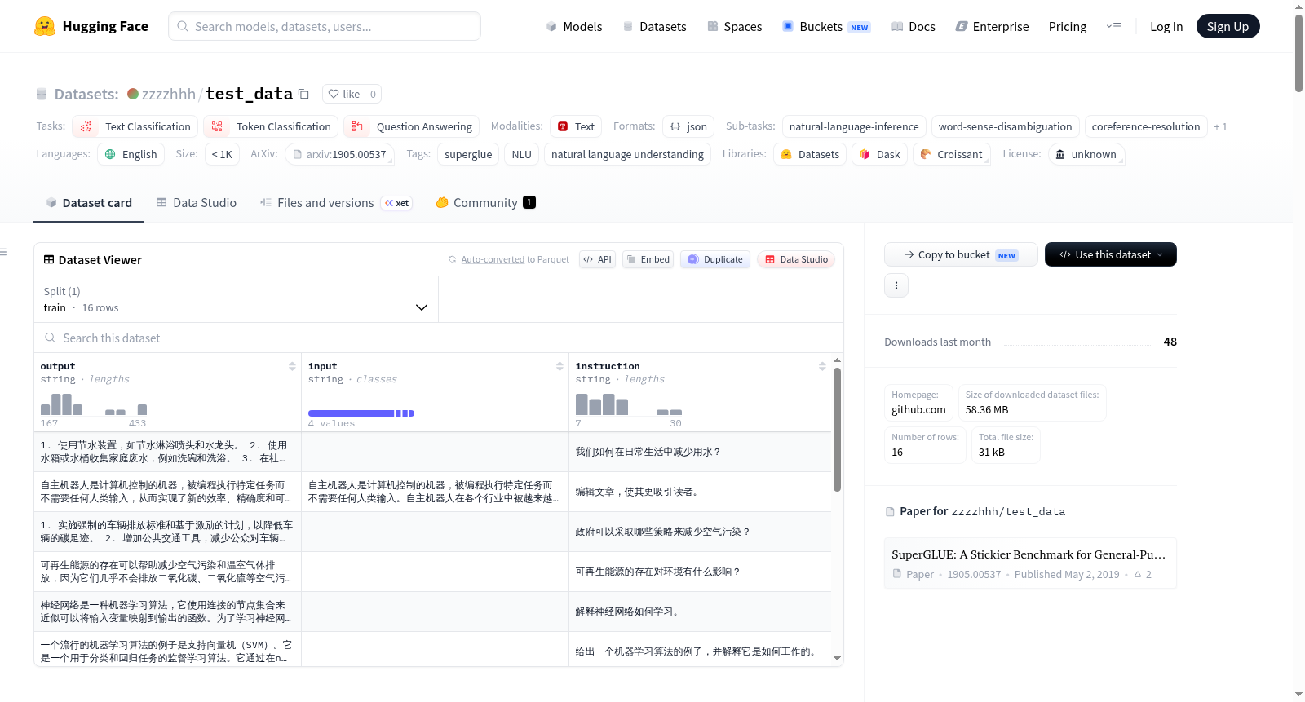Open Data Studio from viewer header
Screen dimensions: 1305x702
pyautogui.click(x=796, y=259)
